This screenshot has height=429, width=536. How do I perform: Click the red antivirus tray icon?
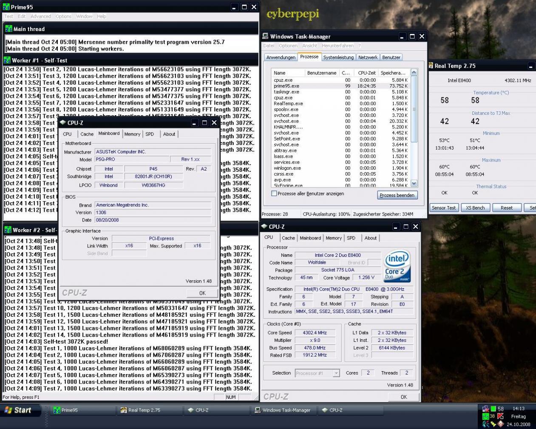coord(500,416)
